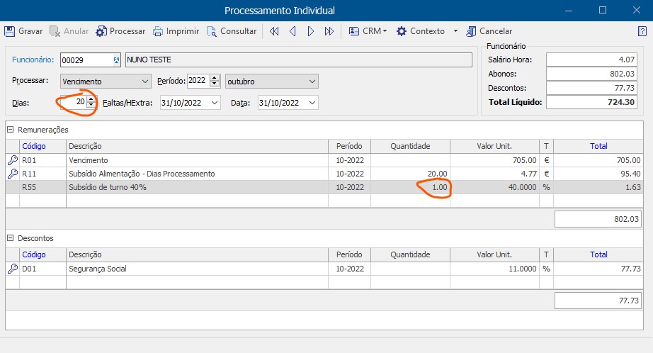Screen dimensions: 653x353
Task: Go to next record arrow
Action: (x=311, y=31)
